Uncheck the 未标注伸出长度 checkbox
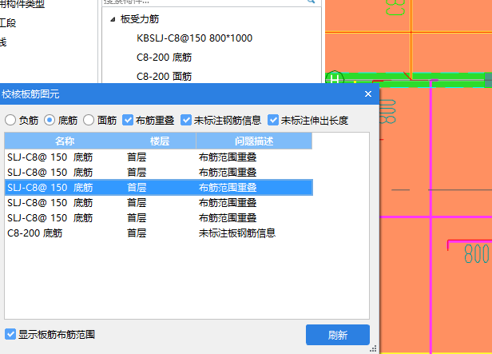The height and width of the screenshot is (354, 492). click(273, 120)
